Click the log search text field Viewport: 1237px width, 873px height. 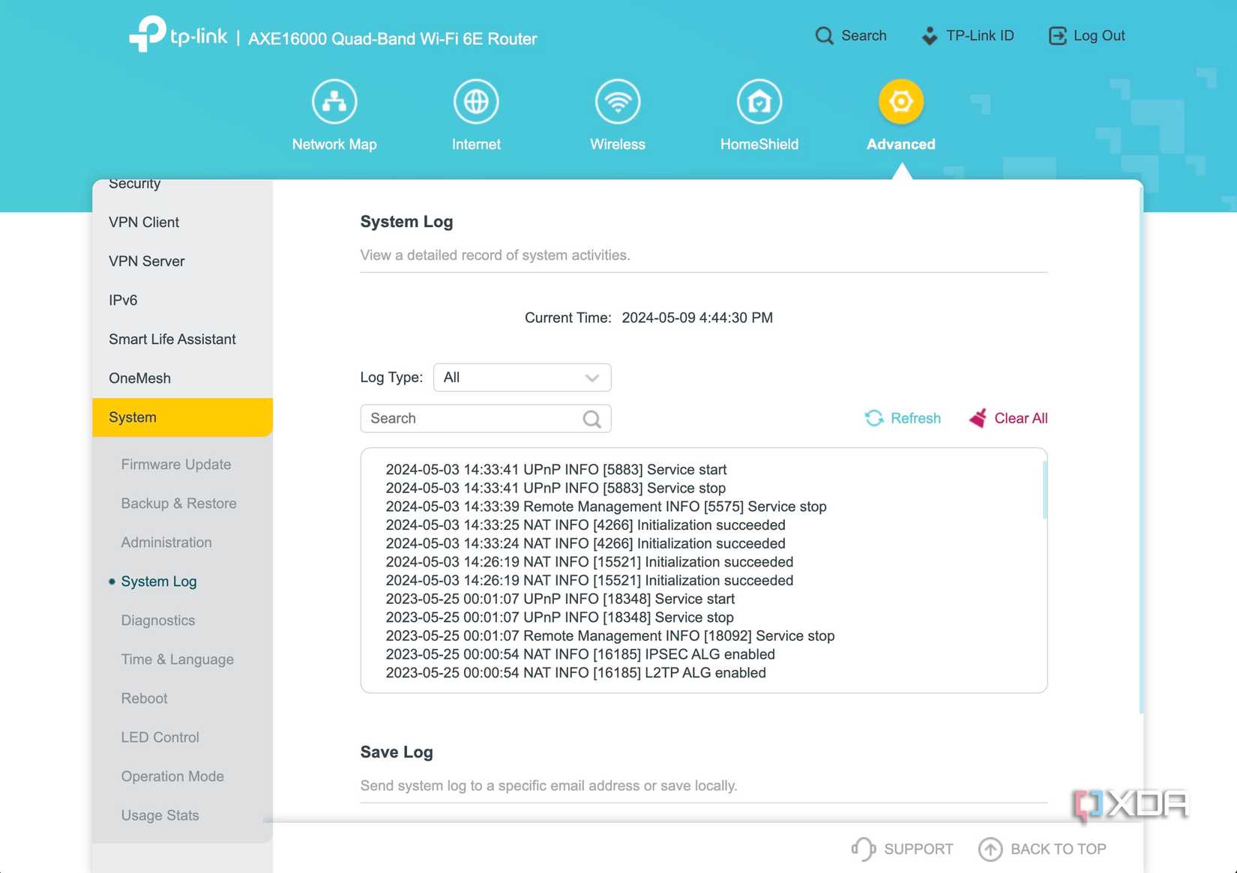[472, 419]
